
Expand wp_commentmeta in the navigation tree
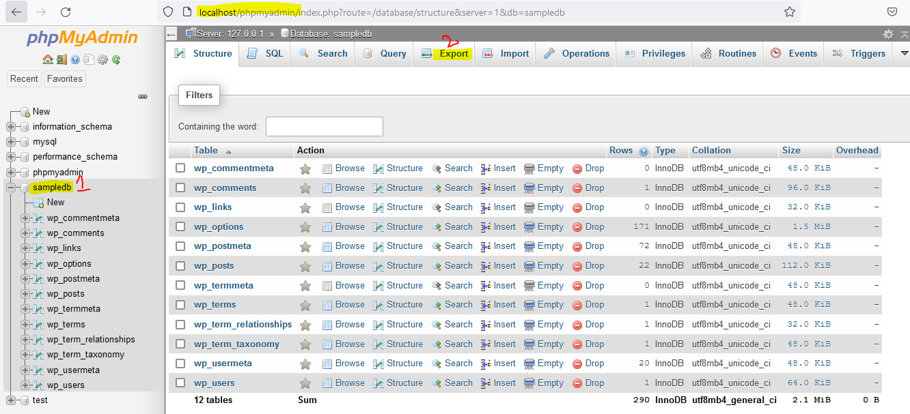(x=25, y=218)
